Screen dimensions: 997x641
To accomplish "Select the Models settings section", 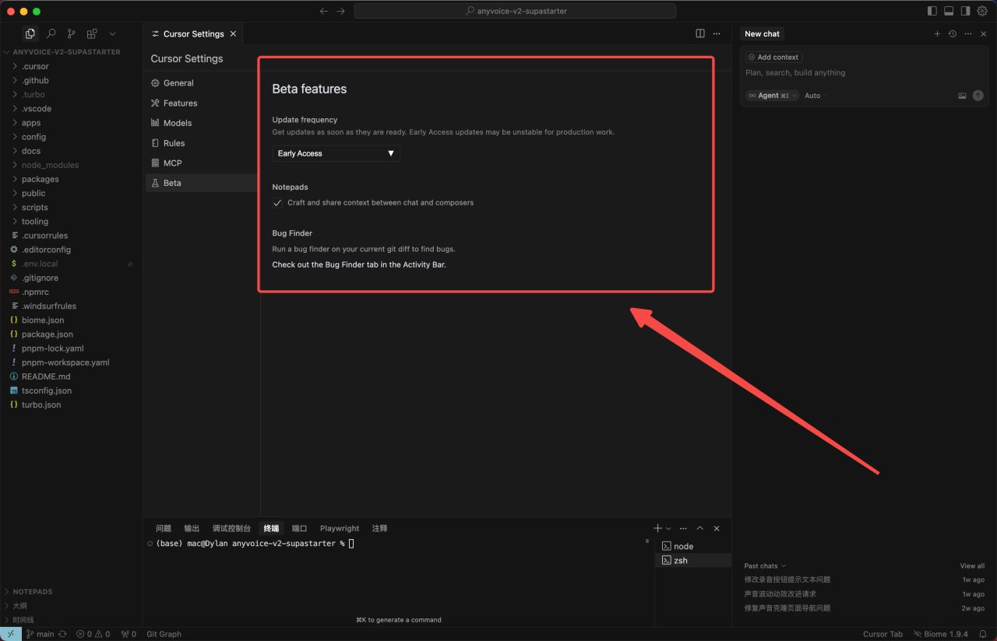I will 177,123.
